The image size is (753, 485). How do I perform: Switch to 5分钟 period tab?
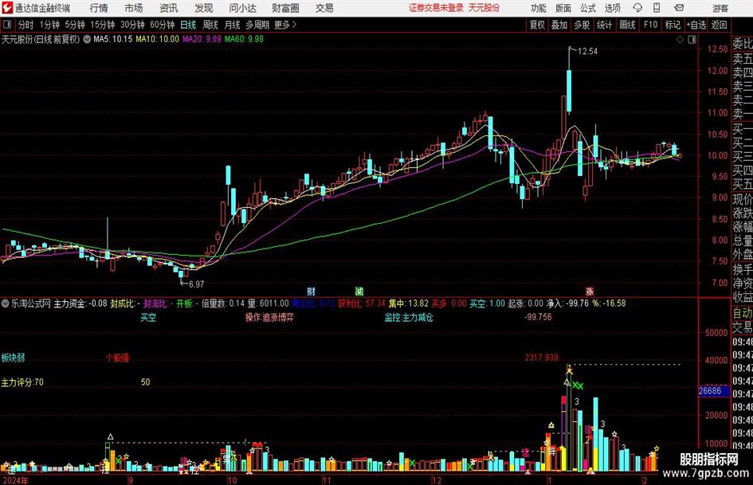tap(74, 25)
